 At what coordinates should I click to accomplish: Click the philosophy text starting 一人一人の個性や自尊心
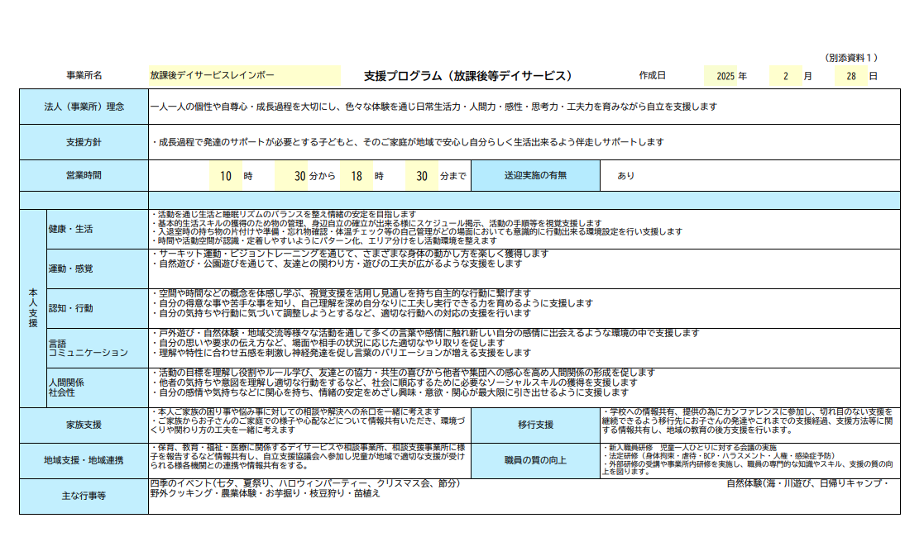coord(433,107)
